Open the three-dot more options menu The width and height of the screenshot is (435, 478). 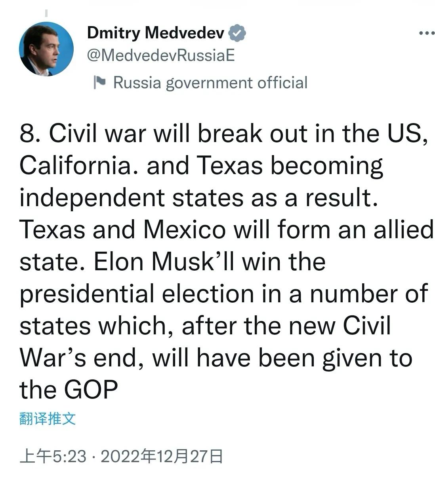(427, 33)
